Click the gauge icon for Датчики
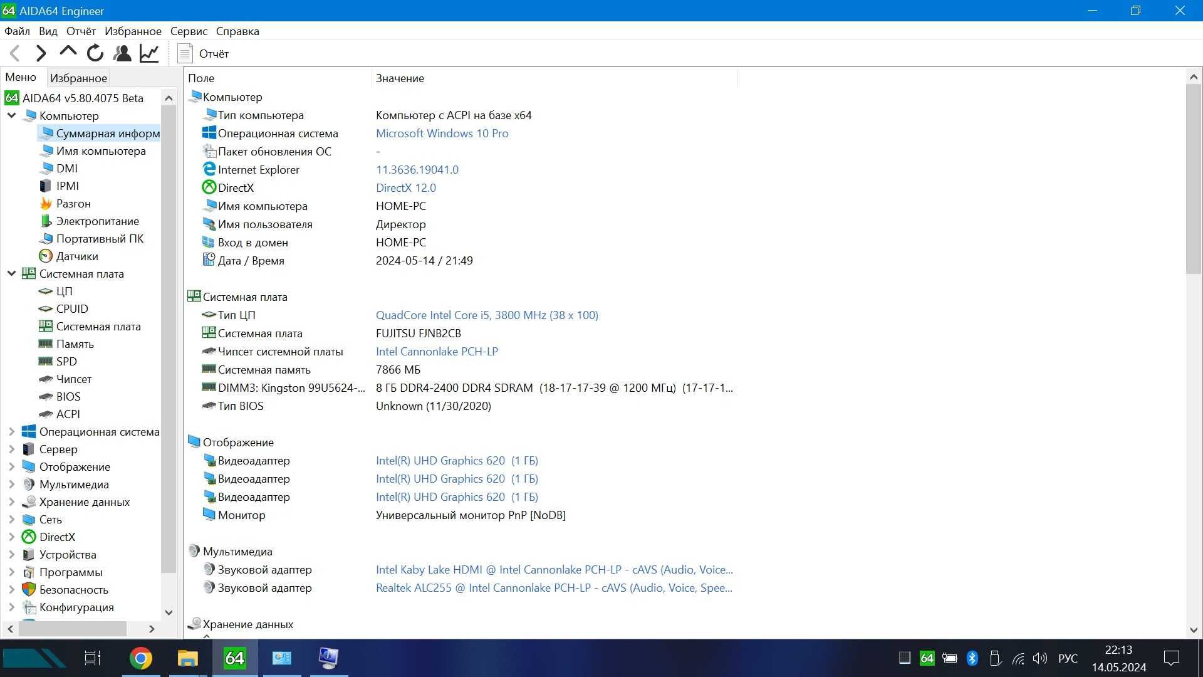This screenshot has height=677, width=1203. [46, 256]
